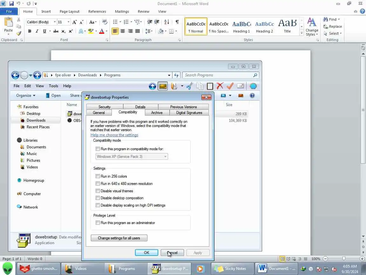Open the font size dropdown
The image size is (366, 275).
pos(68,22)
